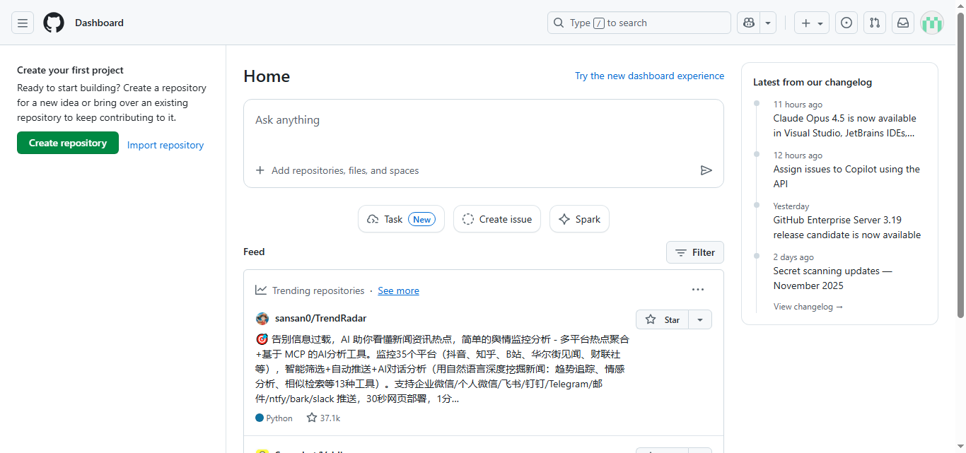
Task: Open Copilot chat icon in header
Action: click(x=749, y=23)
